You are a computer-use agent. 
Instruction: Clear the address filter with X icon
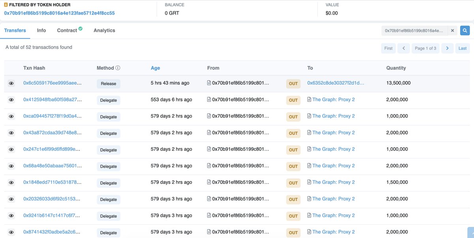tap(453, 30)
